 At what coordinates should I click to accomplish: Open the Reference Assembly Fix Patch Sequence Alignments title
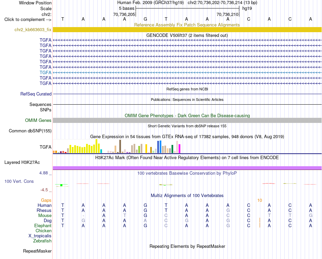pos(187,25)
